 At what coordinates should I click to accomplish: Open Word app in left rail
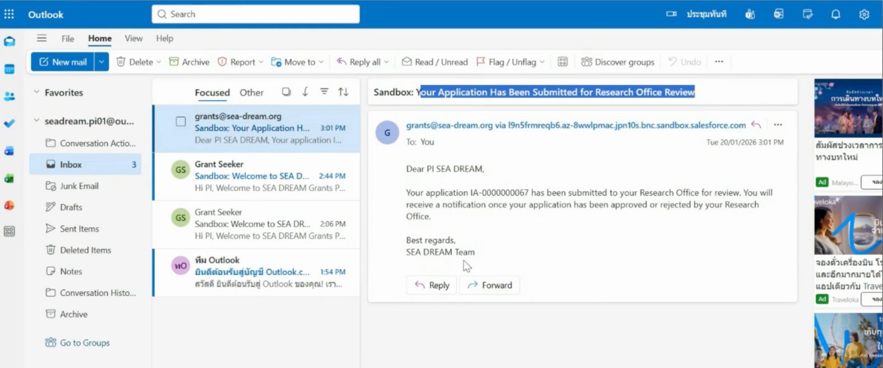10,150
